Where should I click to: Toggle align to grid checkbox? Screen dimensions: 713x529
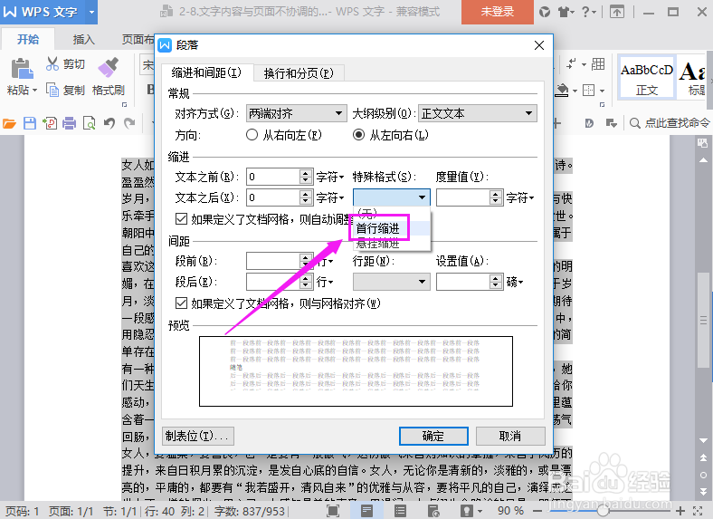[182, 303]
